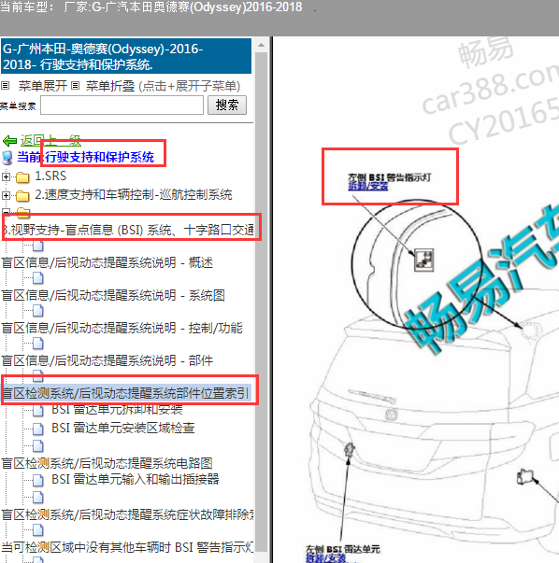559x563 pixels.
Task: Click document icon above 控制/功能 entry
Action: coord(38,311)
